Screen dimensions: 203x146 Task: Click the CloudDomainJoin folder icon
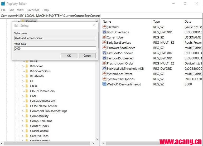[27, 91]
